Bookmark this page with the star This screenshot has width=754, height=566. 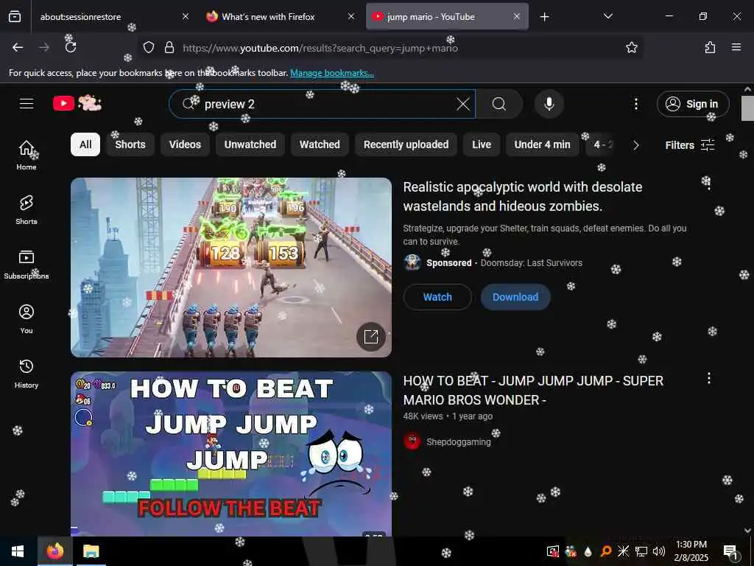(x=631, y=47)
